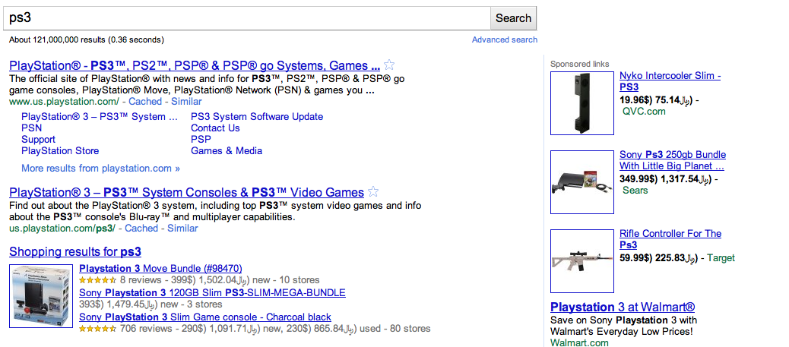789x347 pixels.
Task: Open the PSN sitelink
Action: (32, 128)
